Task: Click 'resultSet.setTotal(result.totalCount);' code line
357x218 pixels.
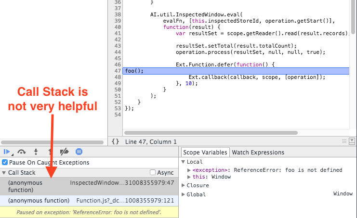Action: point(237,46)
